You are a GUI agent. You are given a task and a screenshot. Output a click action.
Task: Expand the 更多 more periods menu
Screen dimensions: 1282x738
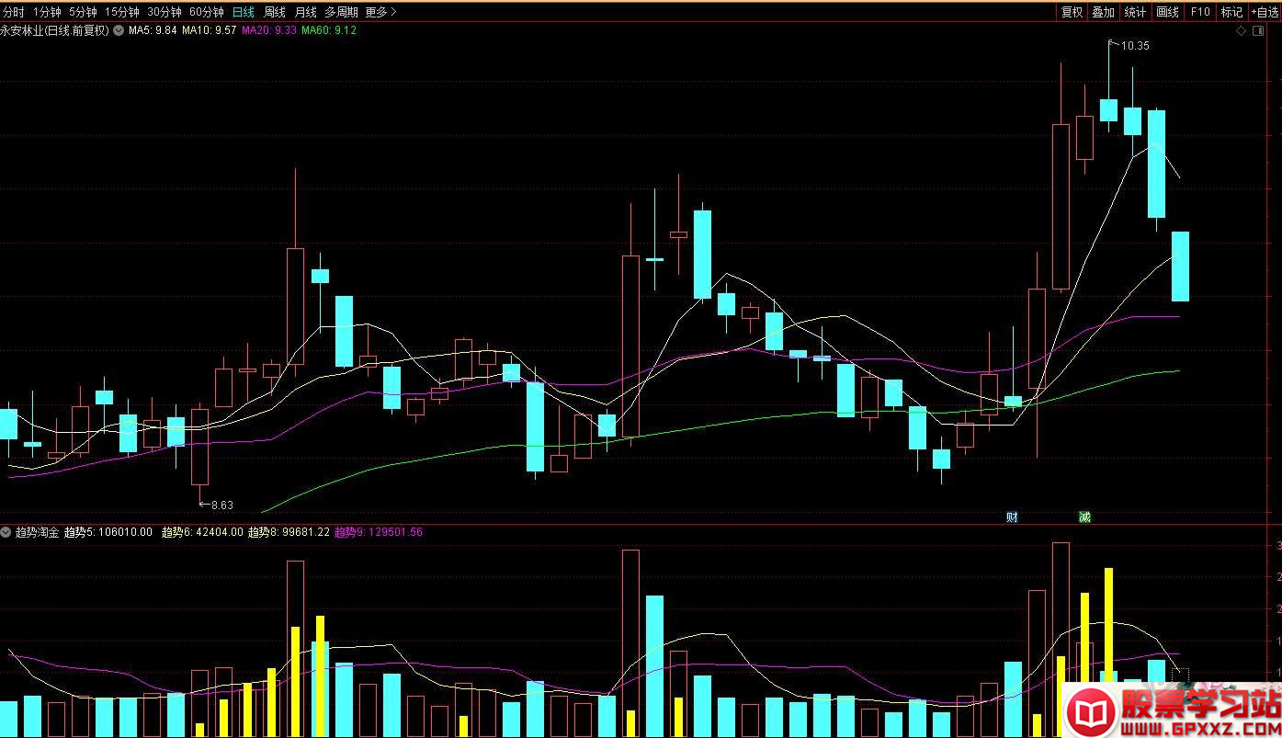(x=380, y=12)
